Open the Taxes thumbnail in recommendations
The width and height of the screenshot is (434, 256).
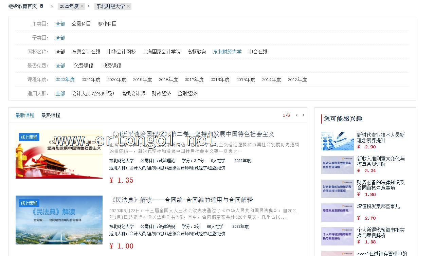click(337, 141)
